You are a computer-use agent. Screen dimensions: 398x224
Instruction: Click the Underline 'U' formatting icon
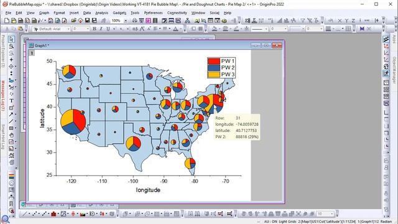pyautogui.click(x=108, y=29)
